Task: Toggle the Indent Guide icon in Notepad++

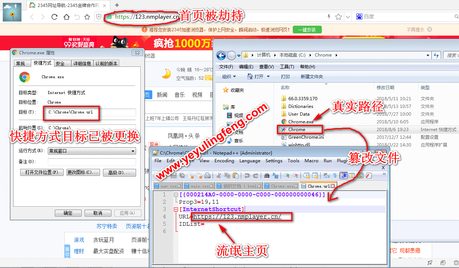Action: pyautogui.click(x=344, y=176)
